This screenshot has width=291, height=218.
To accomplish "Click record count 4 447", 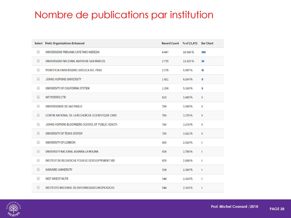I will (x=165, y=52).
